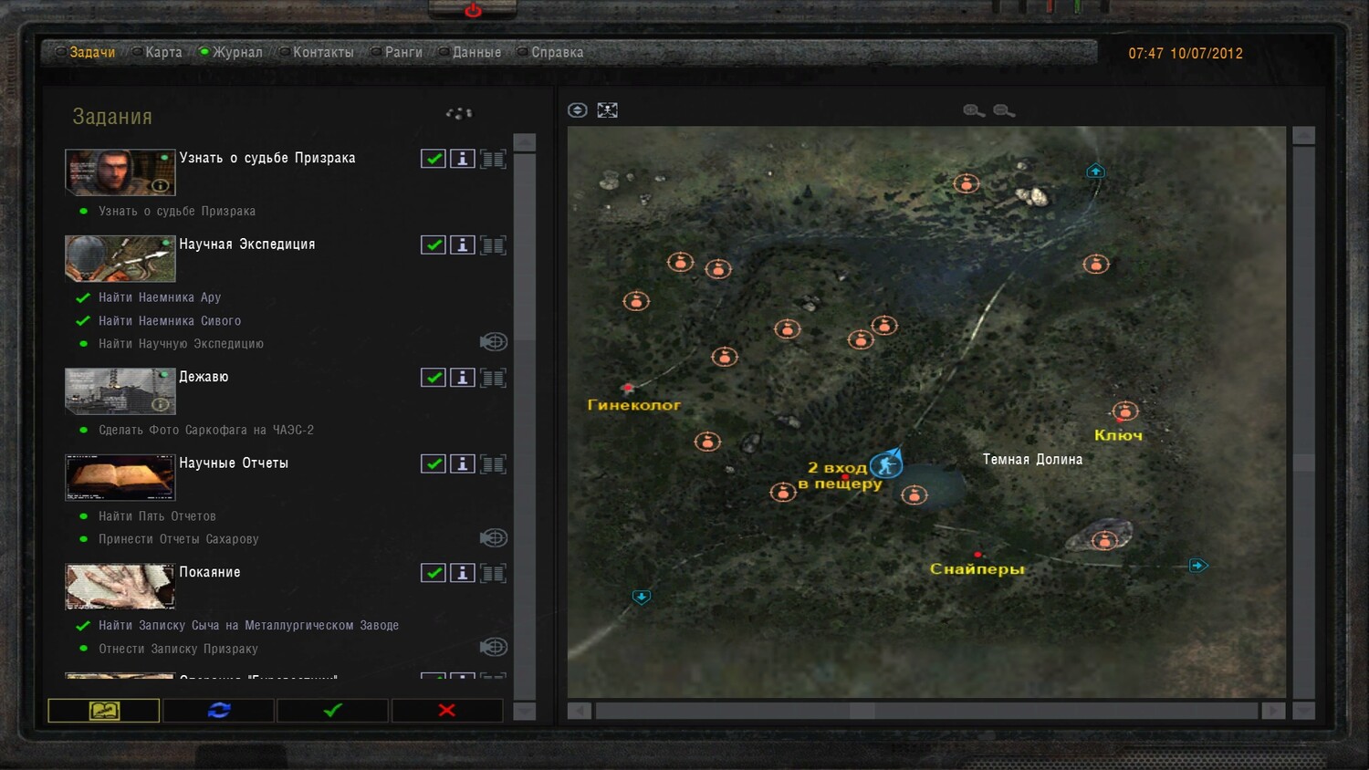Toggle checkmark for Научная Экспедиция task
This screenshot has width=1369, height=770.
point(434,245)
